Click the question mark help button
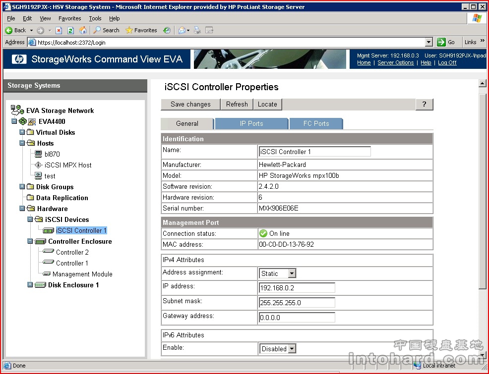The width and height of the screenshot is (489, 374). (425, 105)
